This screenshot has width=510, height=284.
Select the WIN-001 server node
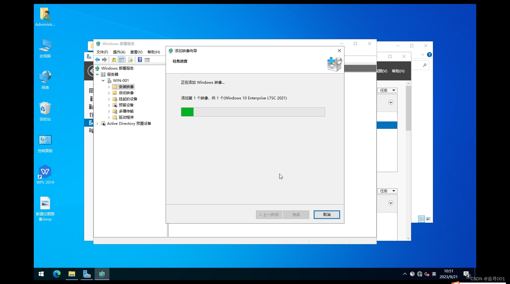tap(121, 81)
